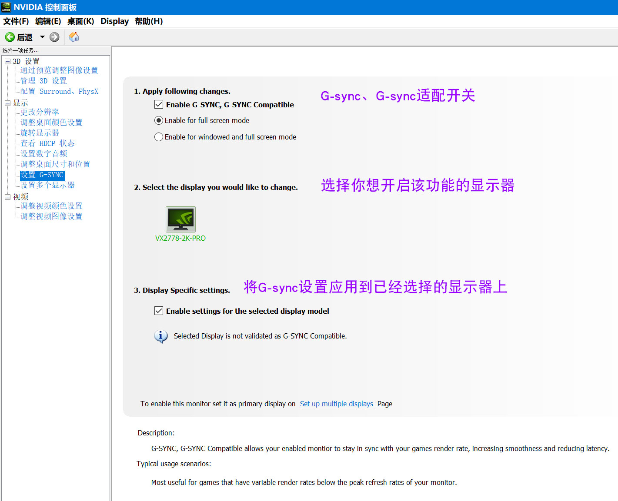Select 调整视频颜色设置 in the task tree

(x=50, y=206)
